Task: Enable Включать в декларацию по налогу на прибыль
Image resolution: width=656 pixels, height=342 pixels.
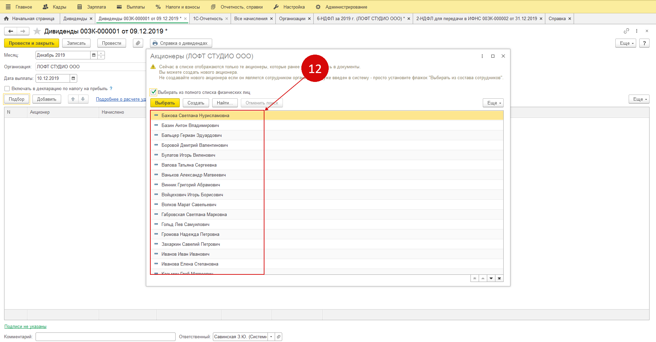Action: [x=7, y=89]
